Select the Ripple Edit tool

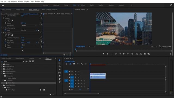pos(60,66)
